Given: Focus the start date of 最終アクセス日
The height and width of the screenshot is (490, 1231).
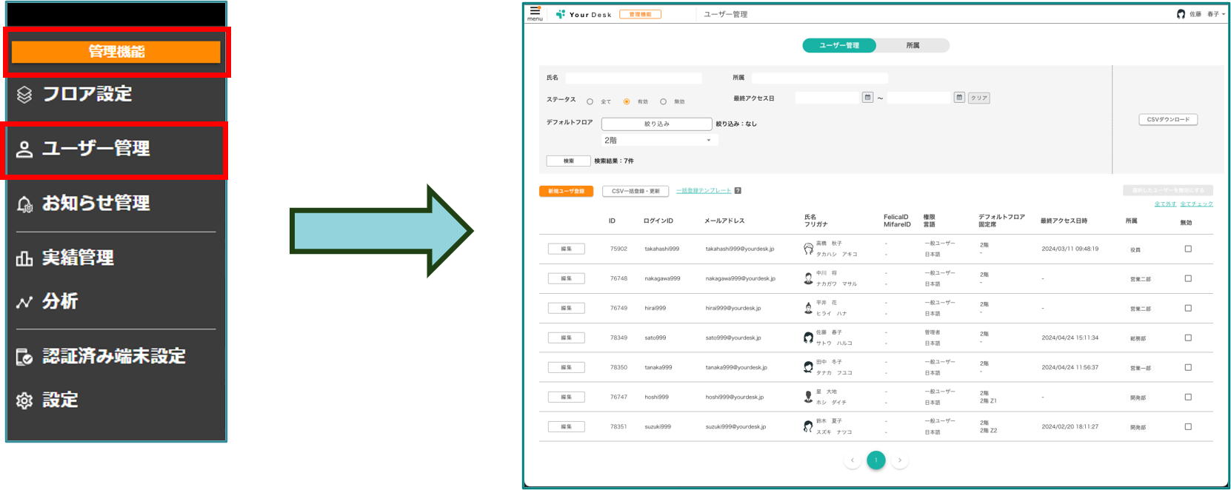Looking at the screenshot, I should [827, 98].
